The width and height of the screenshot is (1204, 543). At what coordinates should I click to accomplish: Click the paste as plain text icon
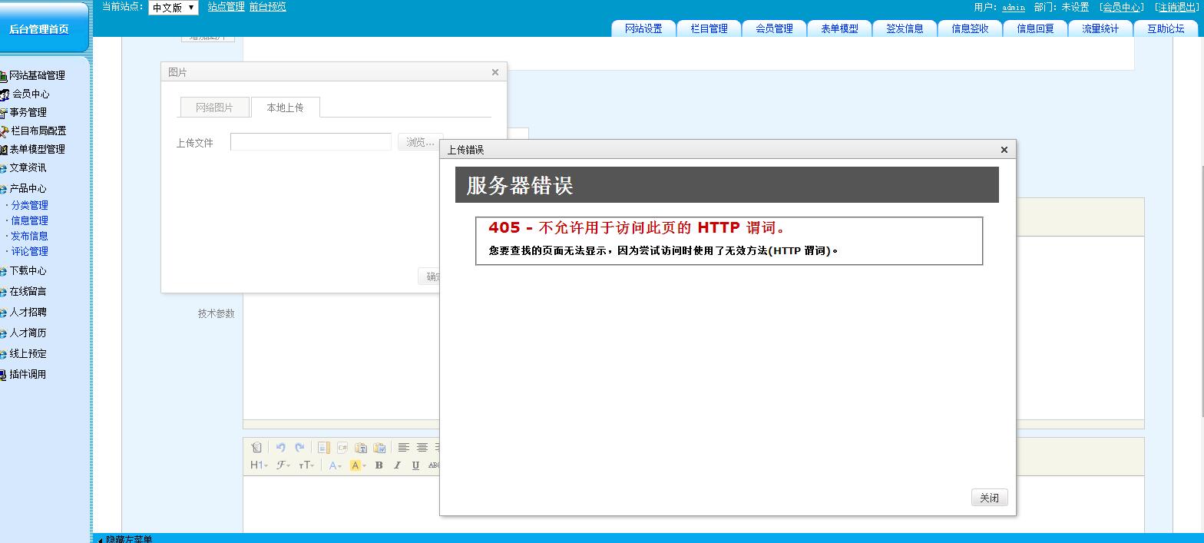(x=360, y=447)
